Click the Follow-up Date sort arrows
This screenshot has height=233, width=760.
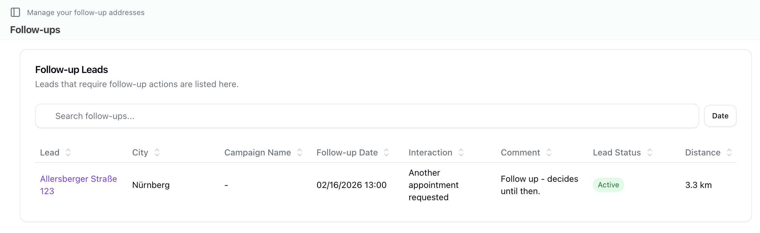pyautogui.click(x=386, y=152)
